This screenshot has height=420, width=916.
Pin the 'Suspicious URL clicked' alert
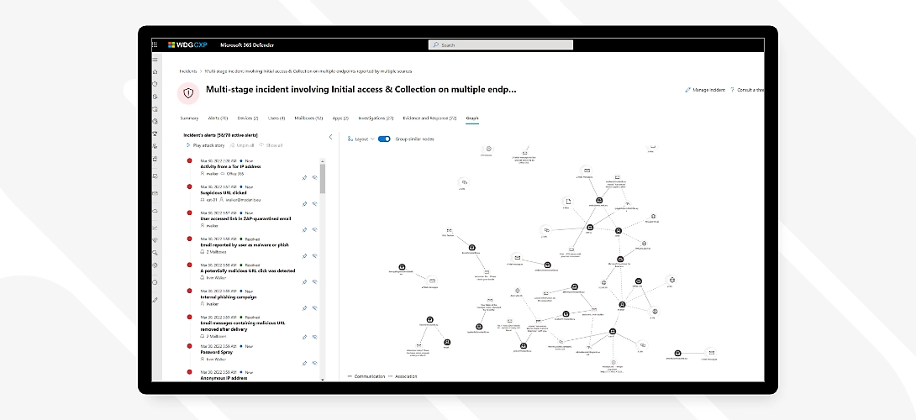click(x=303, y=202)
